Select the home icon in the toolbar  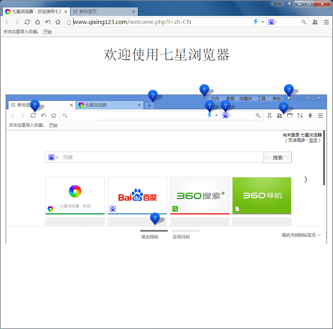pos(37,22)
